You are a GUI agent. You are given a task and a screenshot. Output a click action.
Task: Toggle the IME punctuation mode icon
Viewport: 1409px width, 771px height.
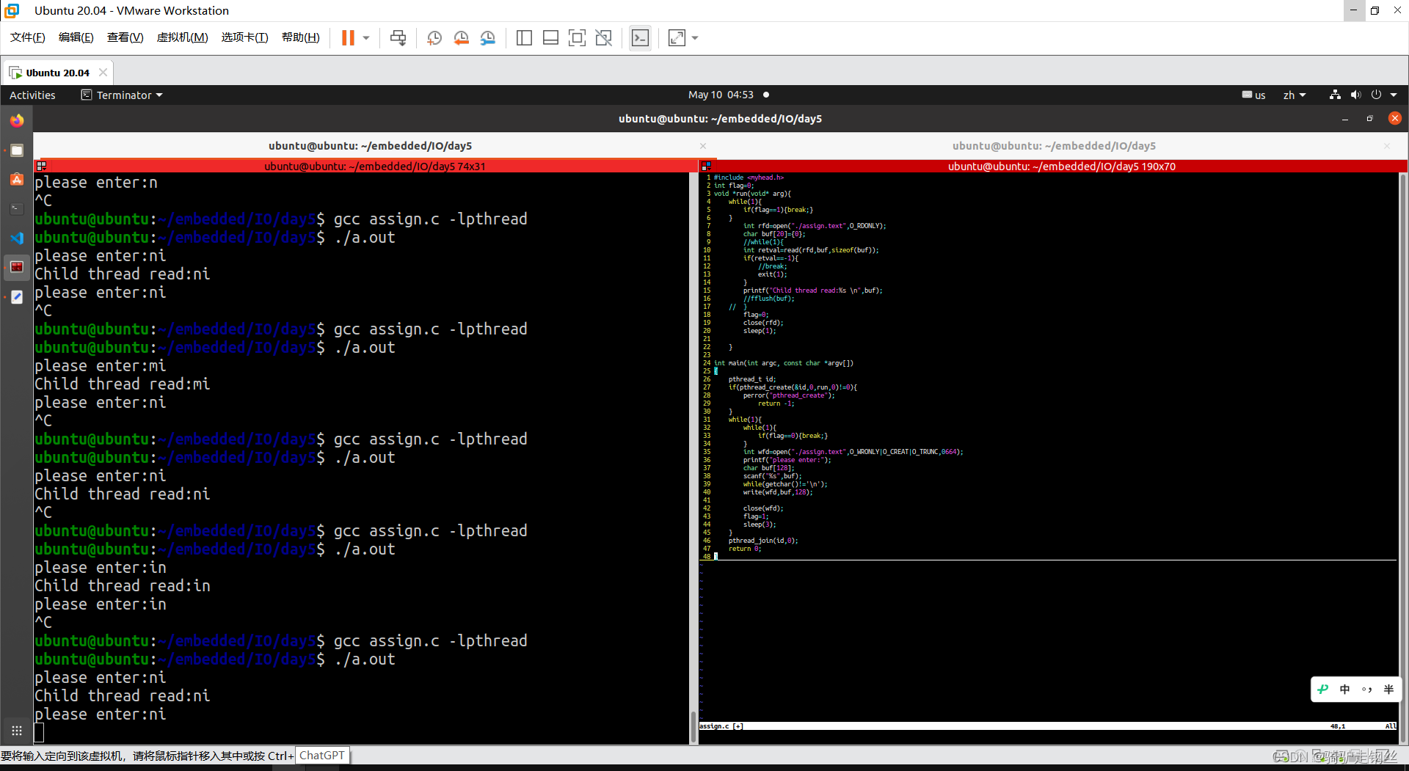coord(1366,689)
